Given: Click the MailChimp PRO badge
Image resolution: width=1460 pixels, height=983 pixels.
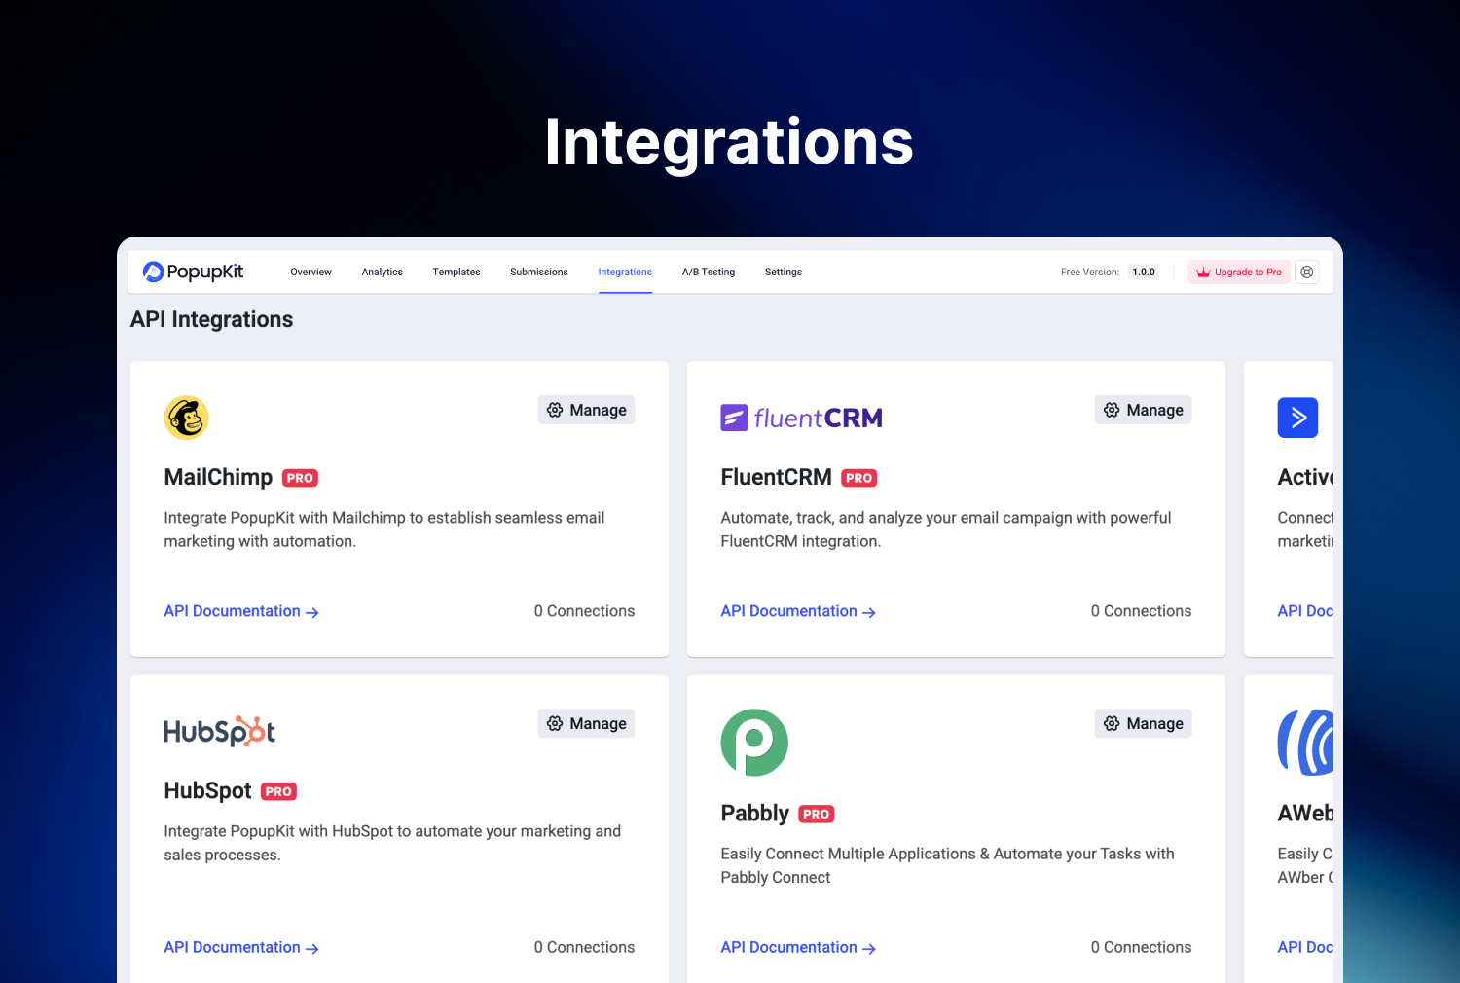Looking at the screenshot, I should tap(300, 478).
